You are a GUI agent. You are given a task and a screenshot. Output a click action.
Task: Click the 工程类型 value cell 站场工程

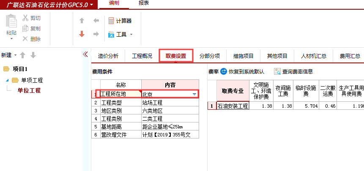pyautogui.click(x=170, y=102)
